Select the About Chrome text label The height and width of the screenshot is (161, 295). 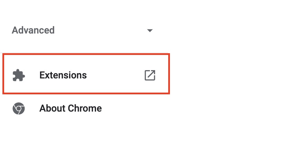[70, 108]
